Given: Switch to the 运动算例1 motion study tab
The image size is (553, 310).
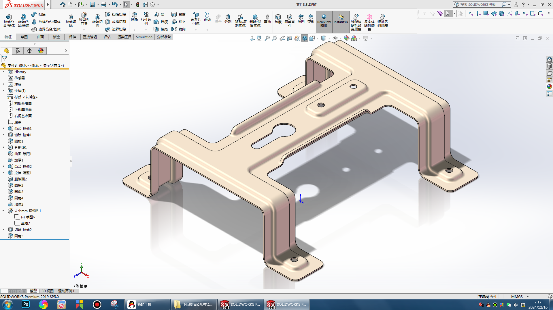Looking at the screenshot, I should point(66,291).
